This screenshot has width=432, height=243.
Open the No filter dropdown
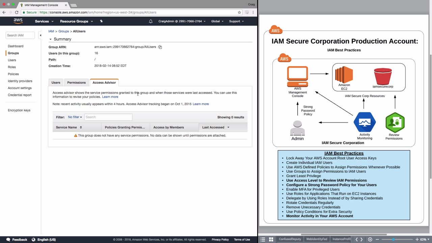tap(75, 117)
